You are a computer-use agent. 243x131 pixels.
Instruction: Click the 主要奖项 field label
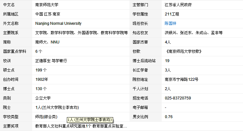pos(11,126)
